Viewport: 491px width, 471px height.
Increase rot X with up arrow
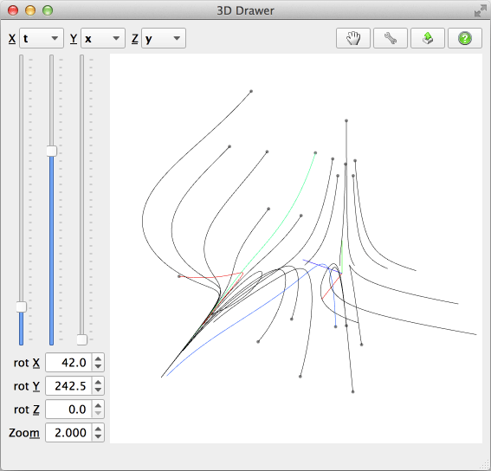pos(98,359)
